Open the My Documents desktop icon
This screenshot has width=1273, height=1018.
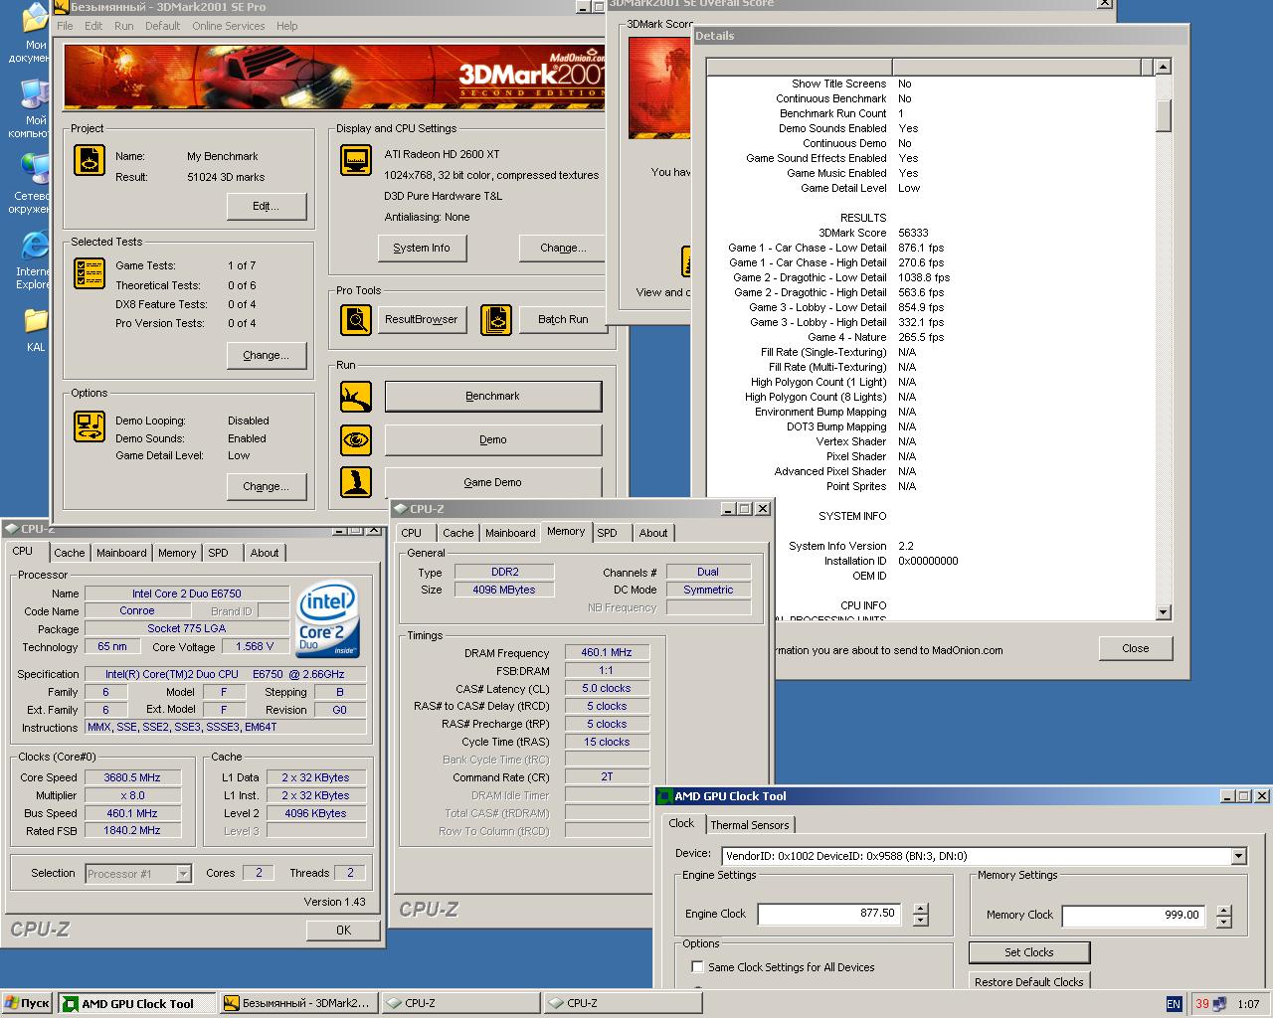click(x=34, y=18)
